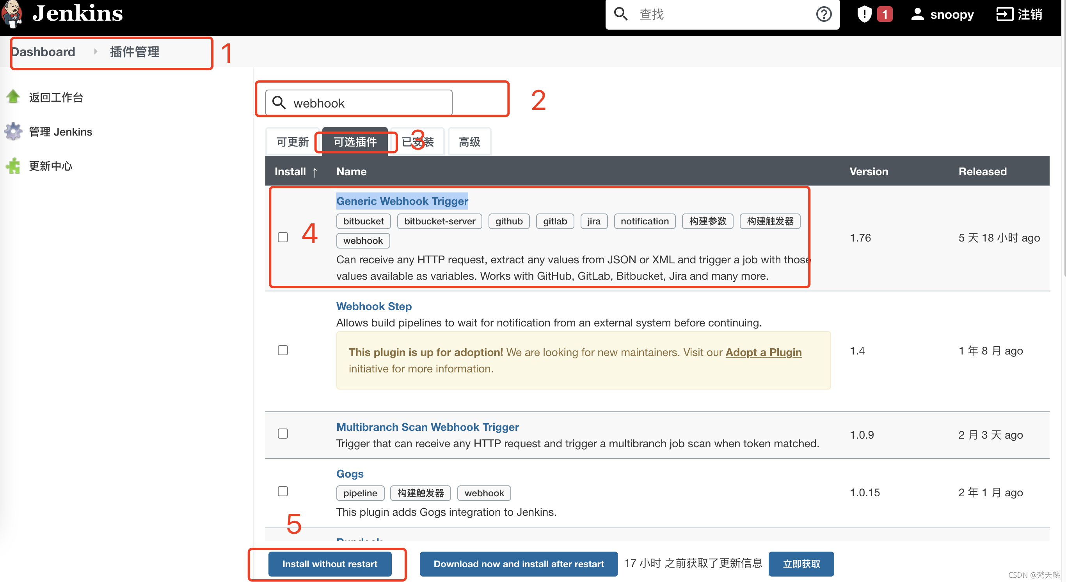Sort by the Version column header
The image size is (1066, 582).
click(869, 171)
